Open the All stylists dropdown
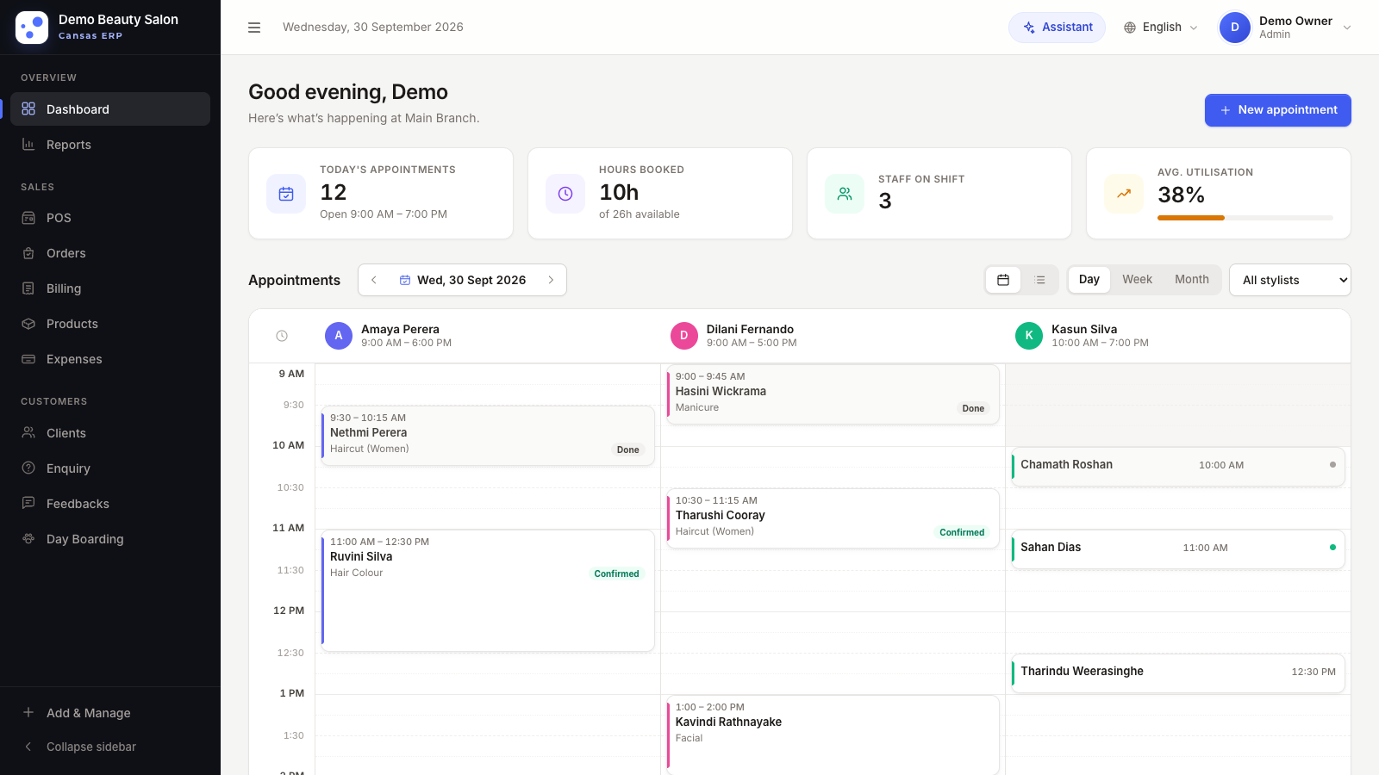 coord(1290,280)
